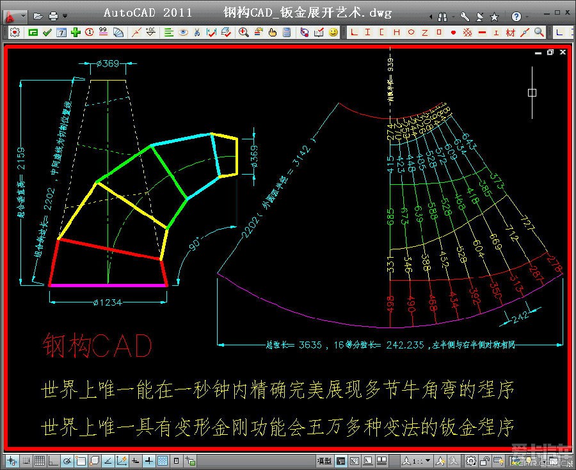Click the green checkmark toolbar icon
Viewport: 576px width, 470px height.
47,33
